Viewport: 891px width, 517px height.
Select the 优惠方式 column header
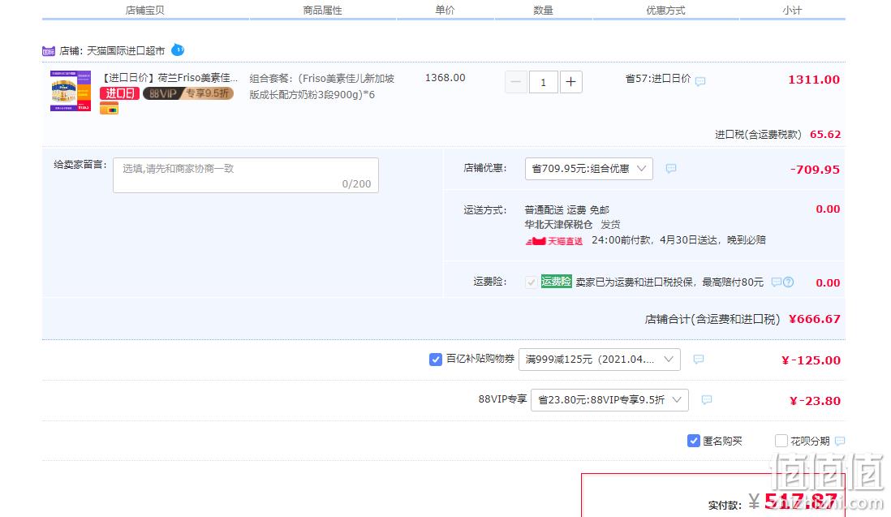click(665, 11)
